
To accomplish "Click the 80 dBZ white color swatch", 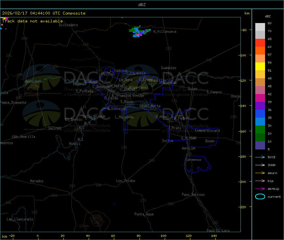I will coord(260,27).
